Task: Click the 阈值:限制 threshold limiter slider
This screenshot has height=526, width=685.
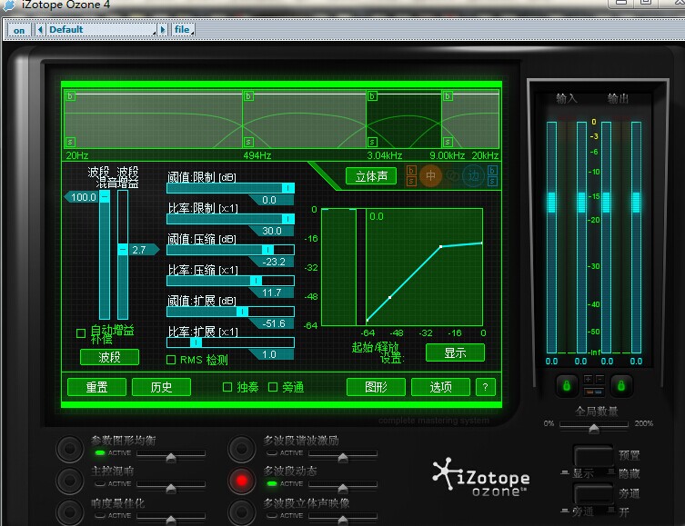Action: pos(231,188)
